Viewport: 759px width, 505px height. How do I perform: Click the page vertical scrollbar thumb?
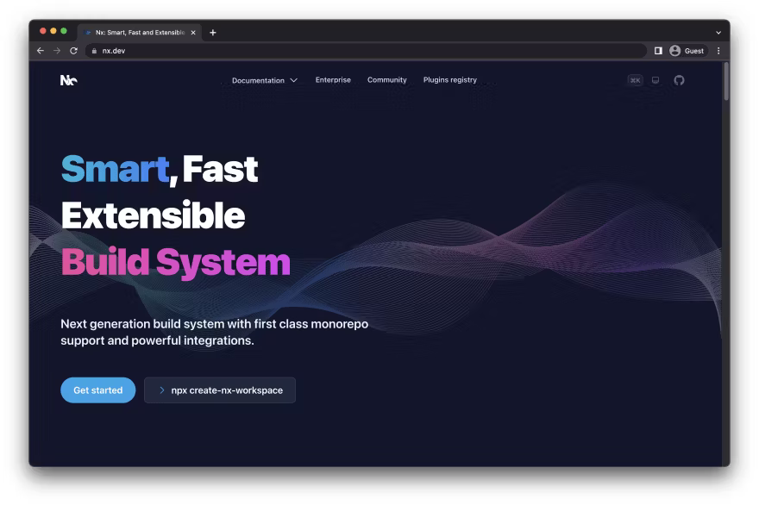726,81
